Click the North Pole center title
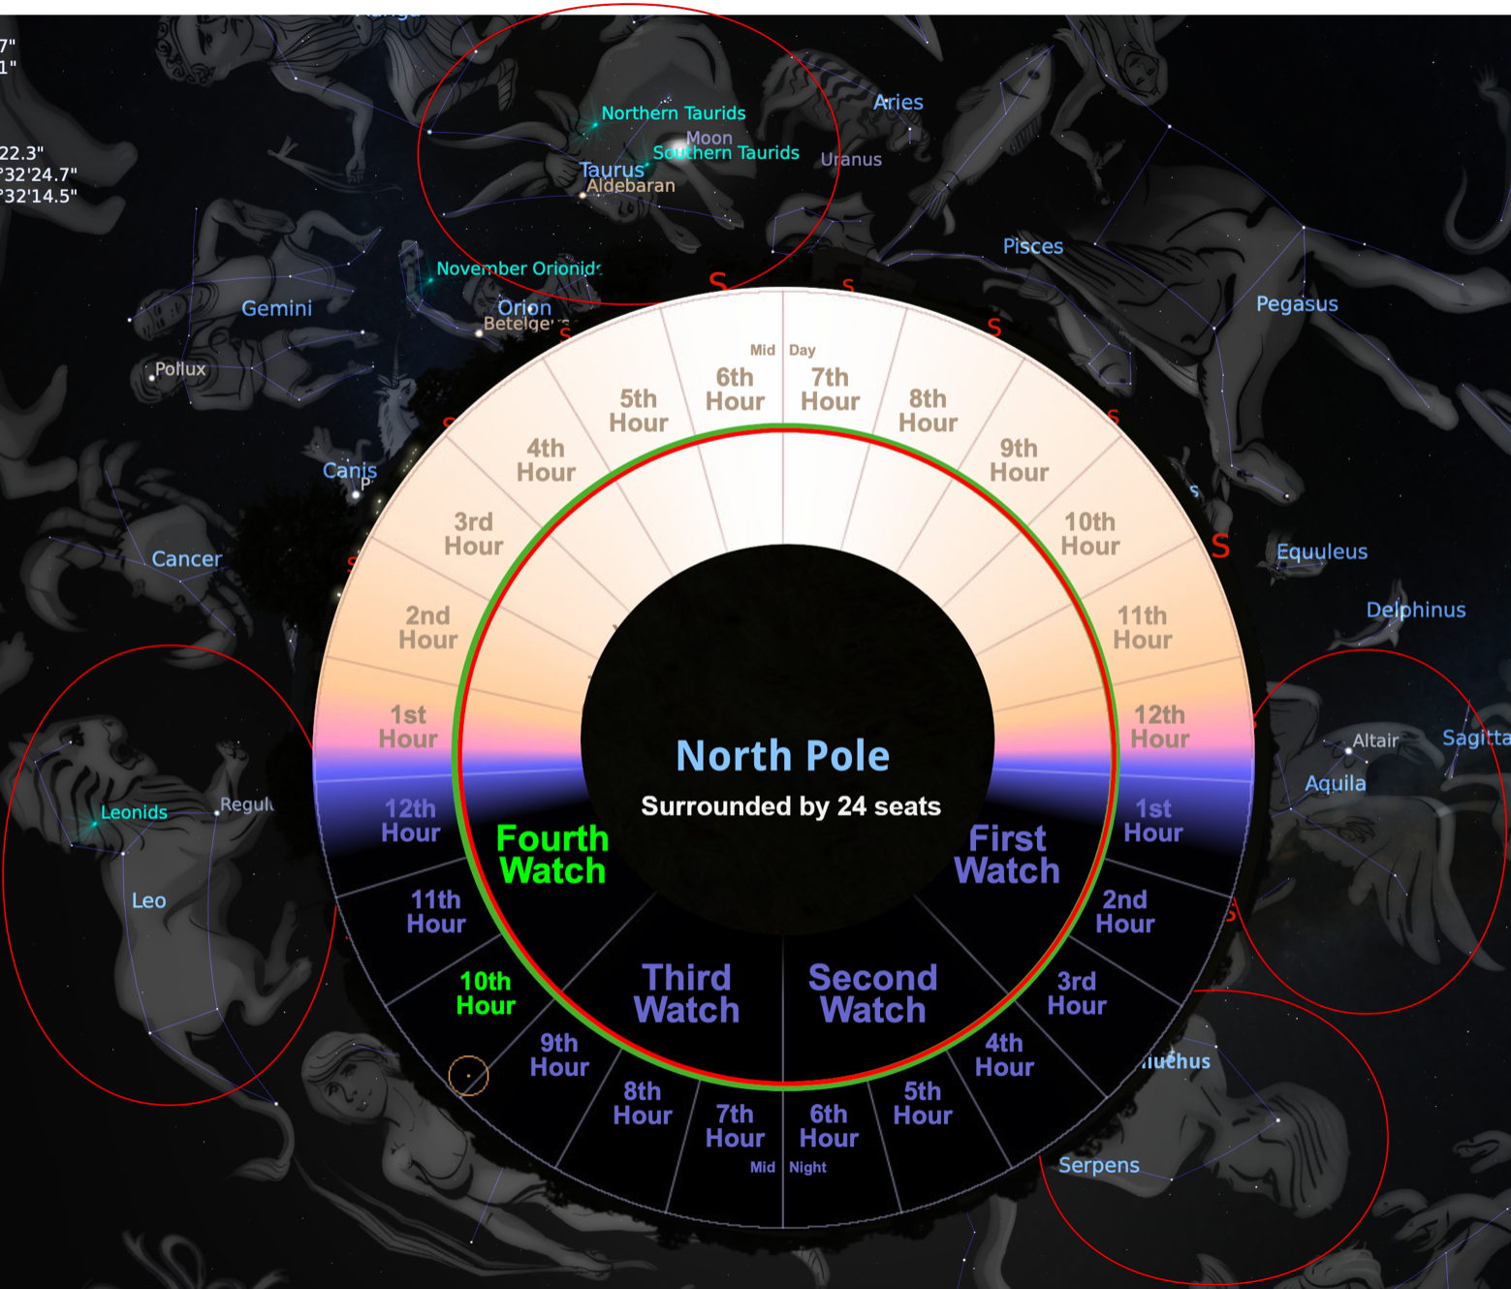The width and height of the screenshot is (1511, 1289). coord(782,756)
